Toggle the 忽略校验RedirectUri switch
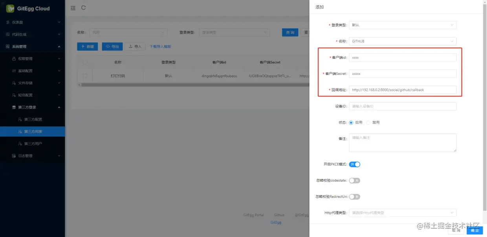487x237 pixels. coord(355,197)
